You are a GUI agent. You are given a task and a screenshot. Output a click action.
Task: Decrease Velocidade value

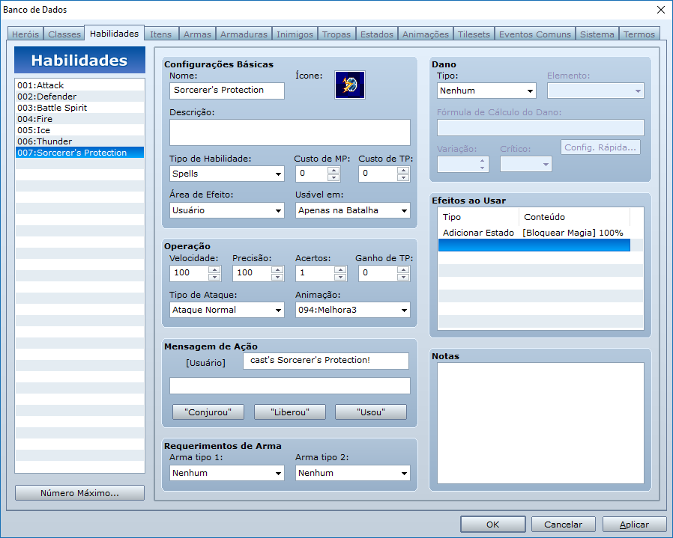pos(214,277)
